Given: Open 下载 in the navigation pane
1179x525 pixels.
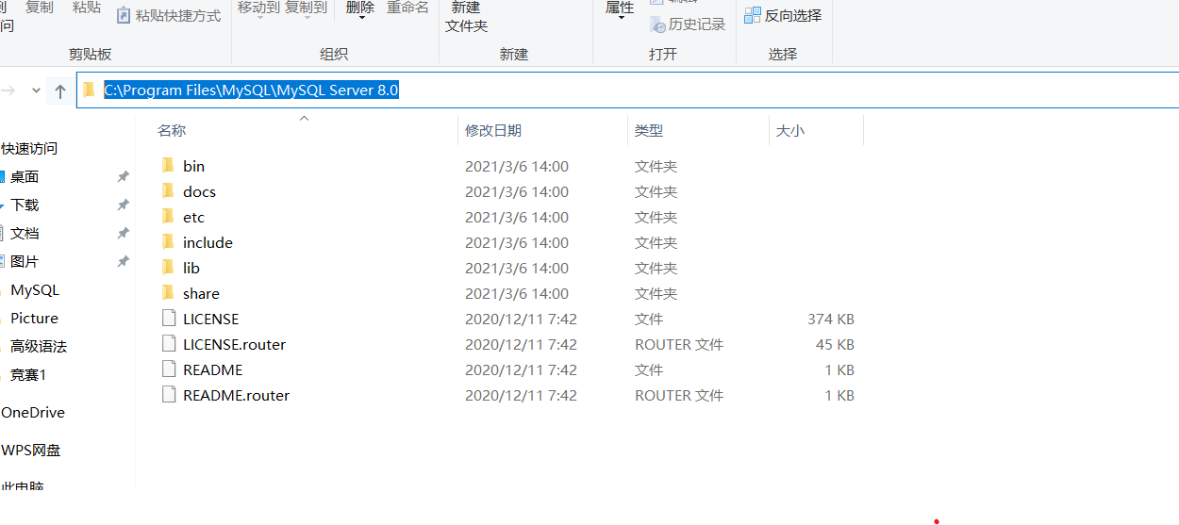Looking at the screenshot, I should [25, 205].
